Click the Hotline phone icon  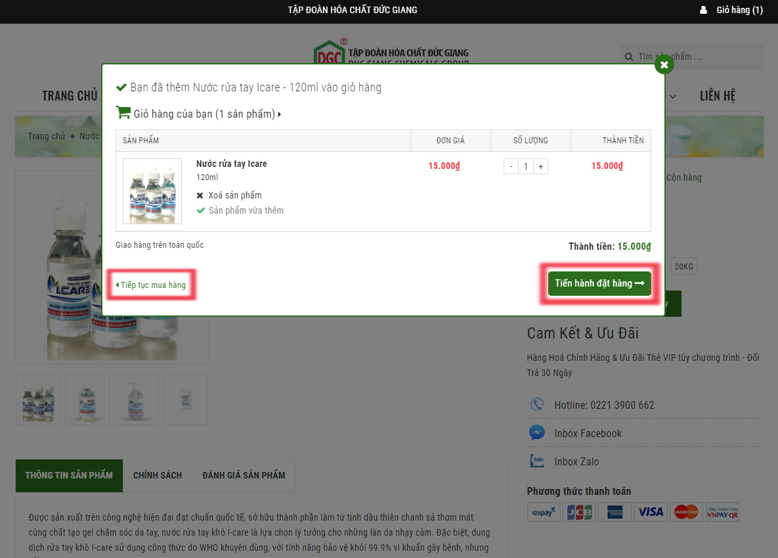[x=537, y=404]
